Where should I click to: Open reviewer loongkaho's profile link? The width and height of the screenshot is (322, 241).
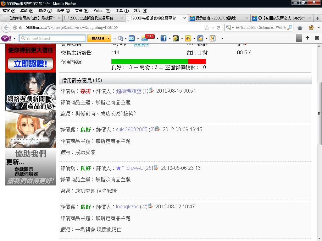click(x=127, y=206)
